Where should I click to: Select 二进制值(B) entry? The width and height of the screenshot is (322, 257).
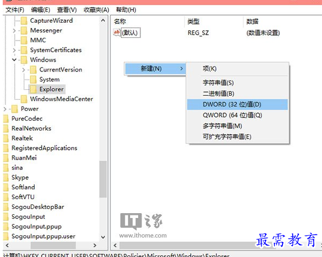point(237,94)
